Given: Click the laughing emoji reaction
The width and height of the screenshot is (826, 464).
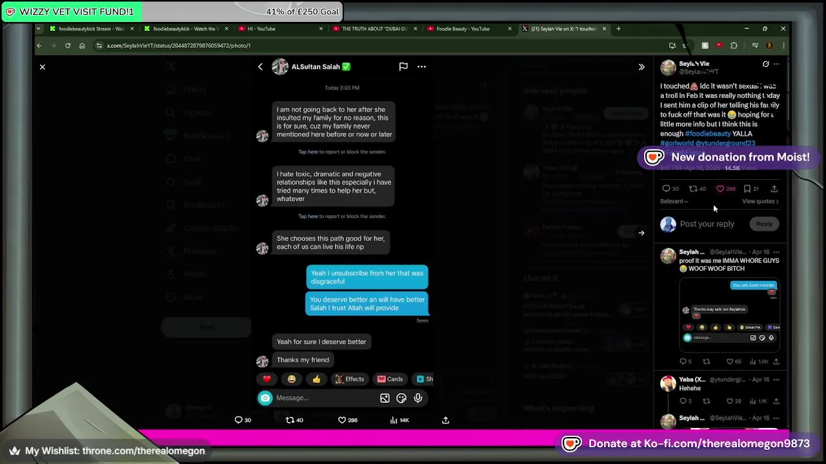Looking at the screenshot, I should pos(292,379).
